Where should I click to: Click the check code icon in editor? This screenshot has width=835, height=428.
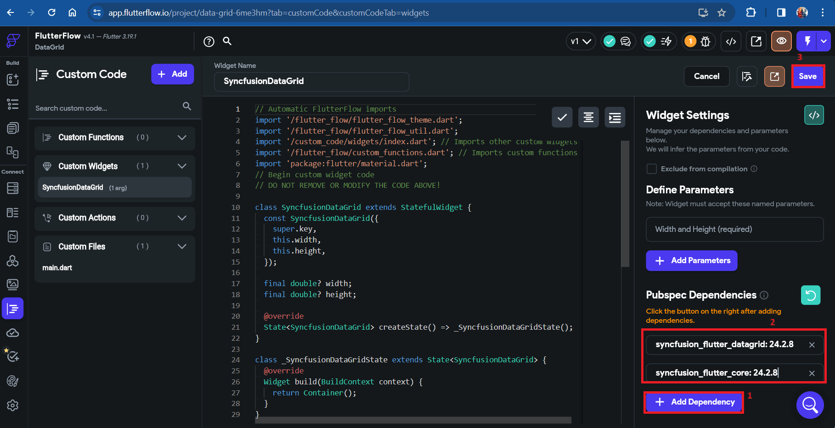coord(562,118)
